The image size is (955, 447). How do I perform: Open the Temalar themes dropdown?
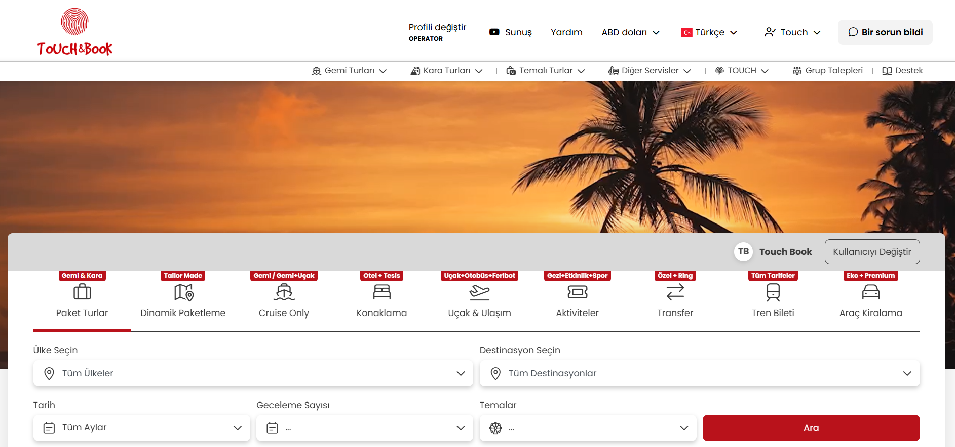588,428
